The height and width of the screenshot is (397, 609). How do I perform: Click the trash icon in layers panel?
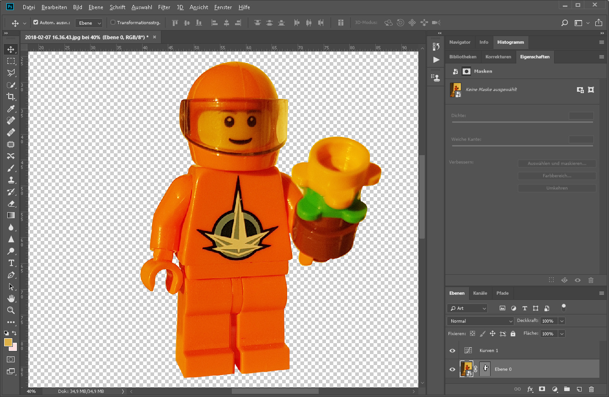591,389
